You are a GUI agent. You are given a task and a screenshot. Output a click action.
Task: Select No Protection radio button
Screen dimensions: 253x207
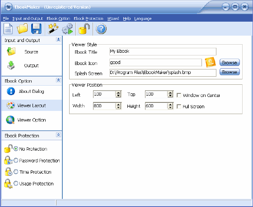click(16, 149)
